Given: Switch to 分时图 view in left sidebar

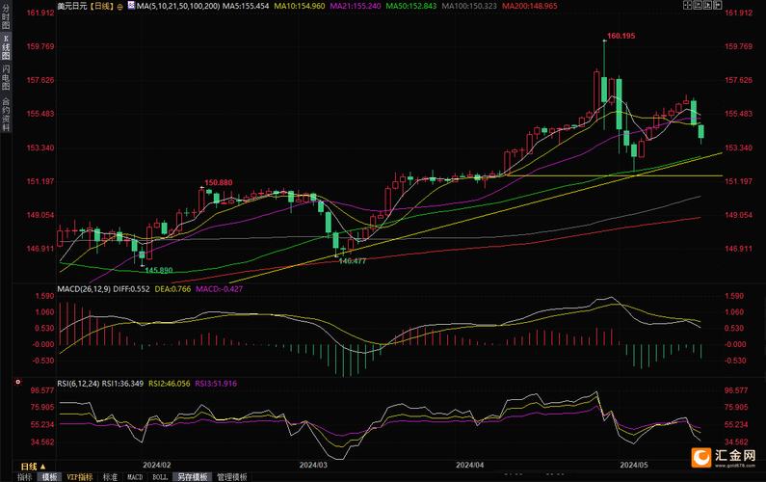Looking at the screenshot, I should click(x=6, y=17).
